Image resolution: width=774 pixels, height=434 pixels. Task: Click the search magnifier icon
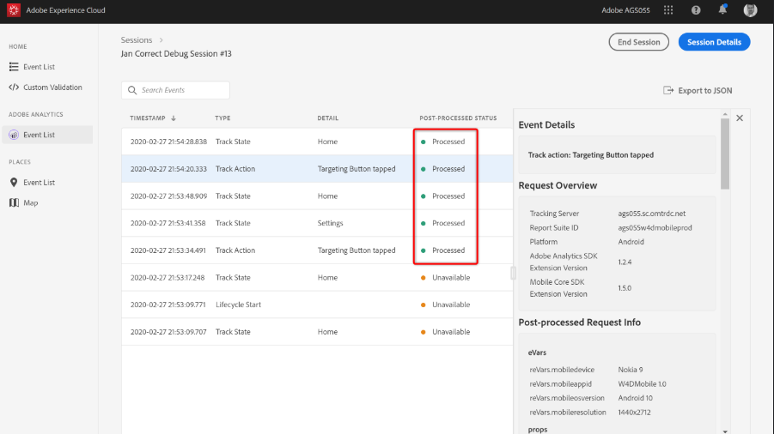[131, 90]
